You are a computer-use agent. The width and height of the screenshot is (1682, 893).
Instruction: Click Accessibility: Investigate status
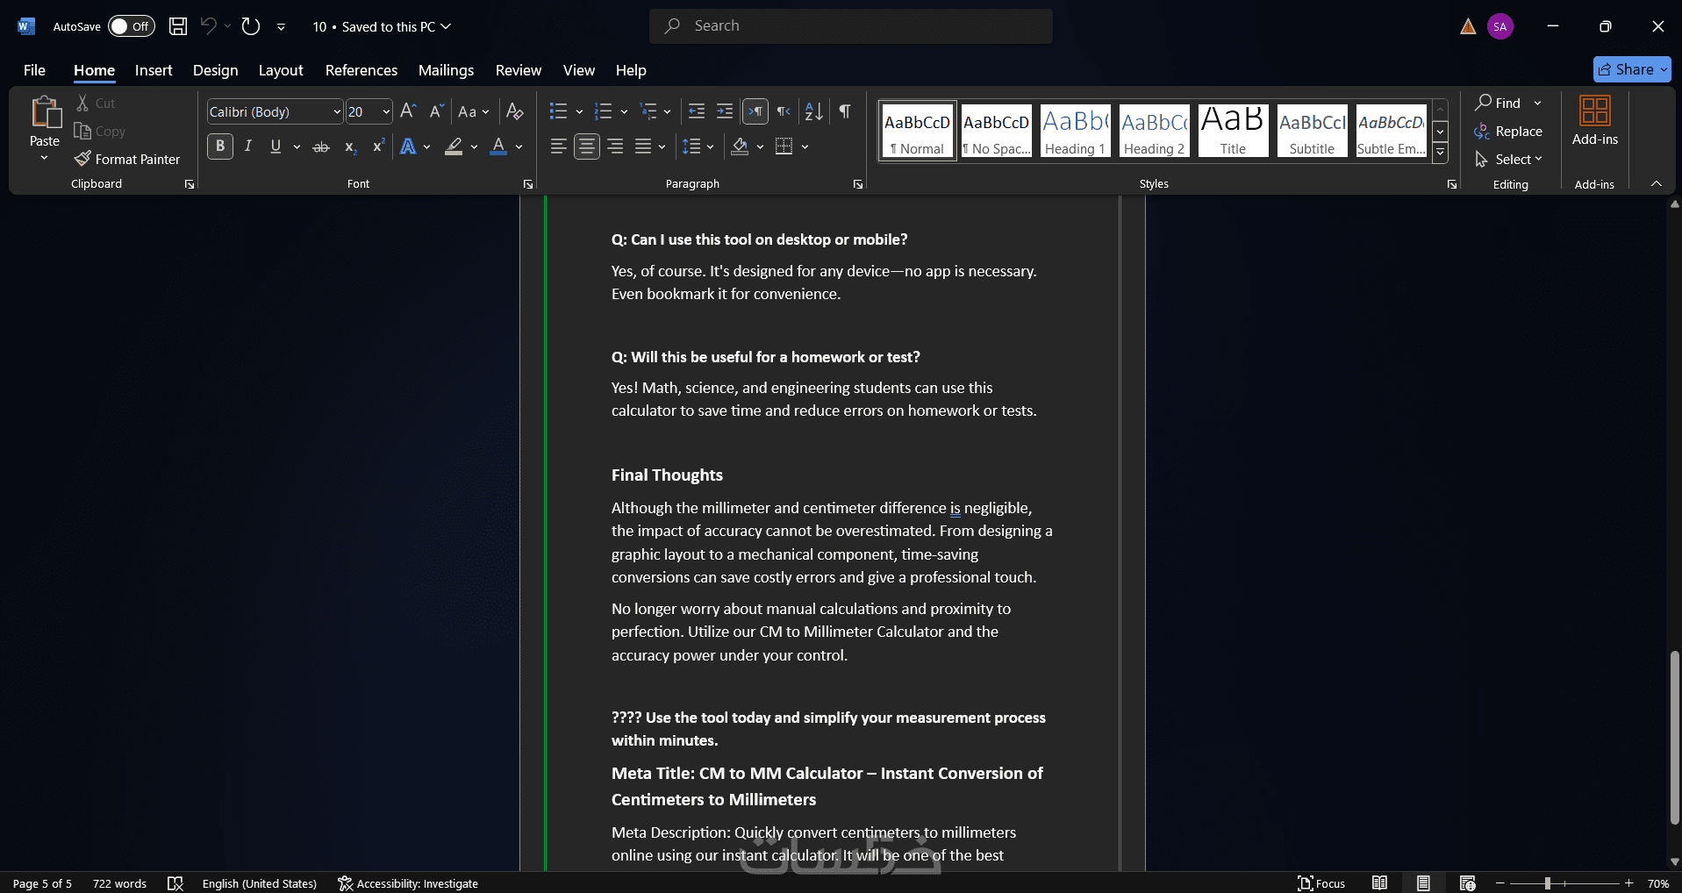coord(408,883)
